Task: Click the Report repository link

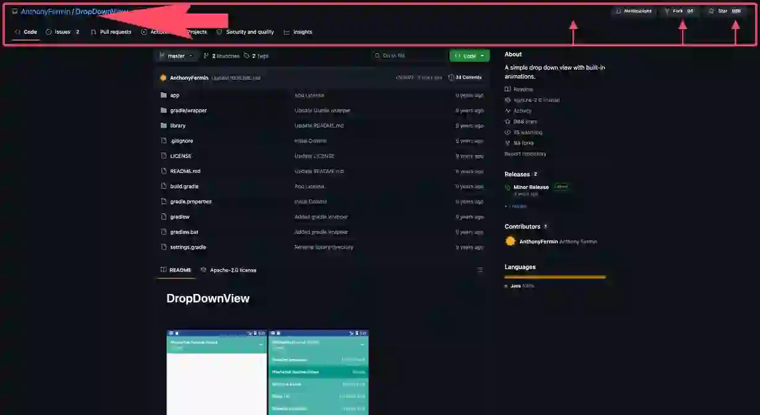Action: click(526, 154)
